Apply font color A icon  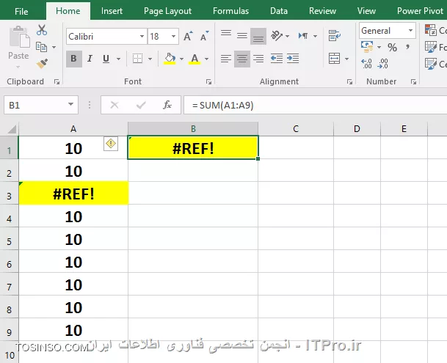[x=195, y=59]
